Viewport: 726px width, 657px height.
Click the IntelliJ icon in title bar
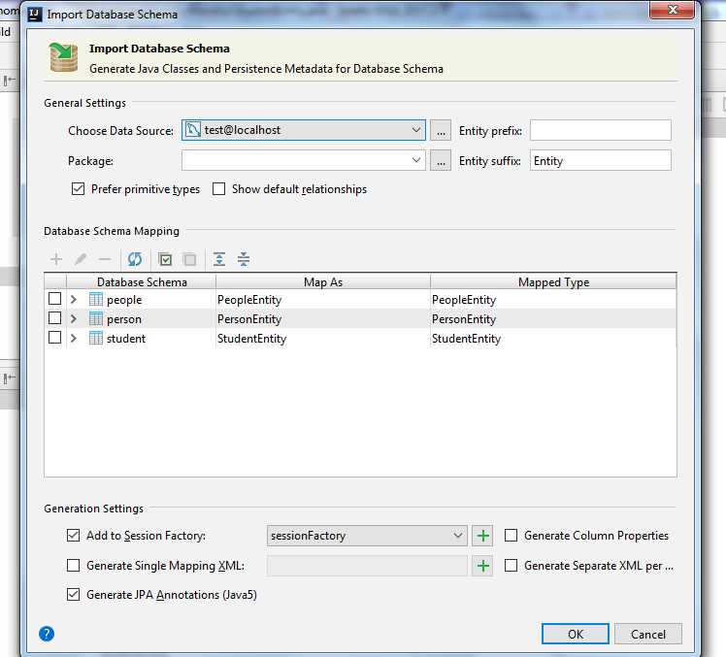[35, 15]
